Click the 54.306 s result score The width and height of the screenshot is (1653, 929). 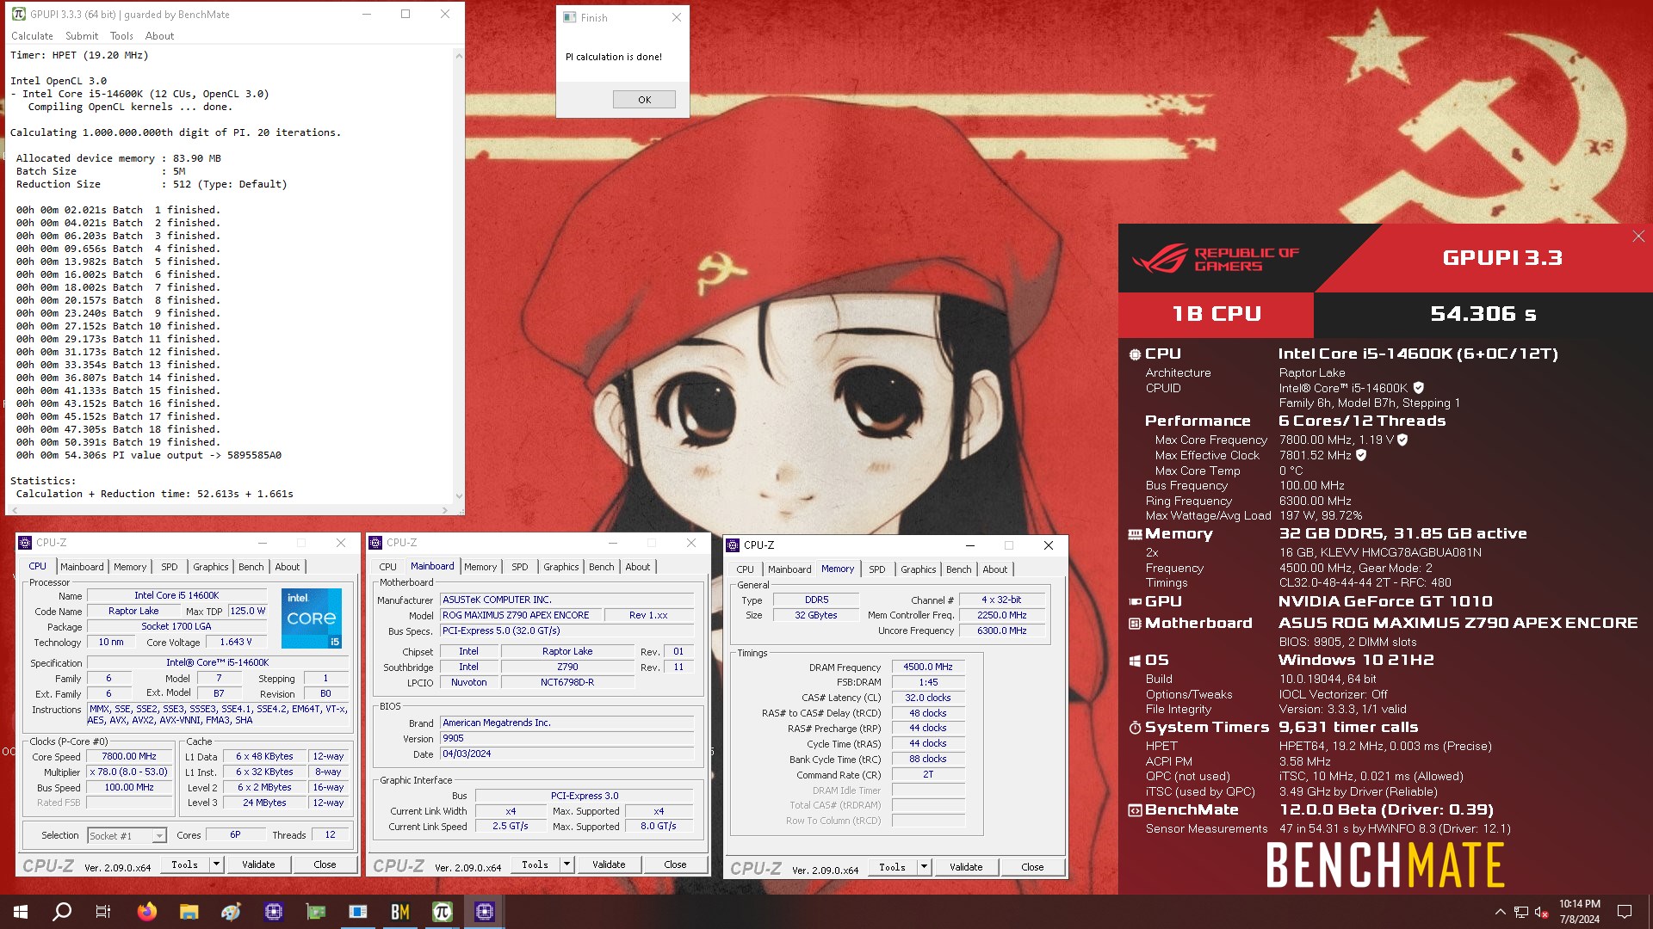coord(1483,314)
